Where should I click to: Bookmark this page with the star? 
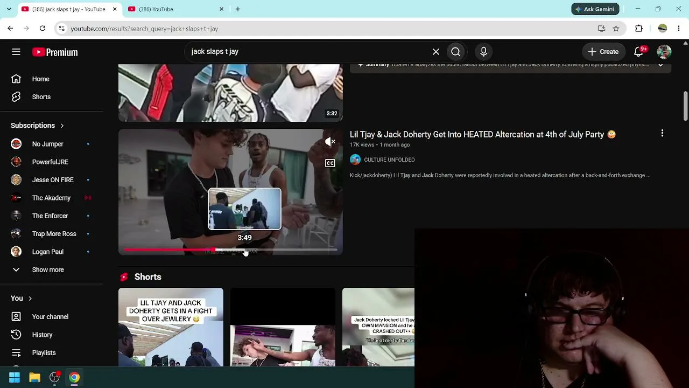coord(616,29)
